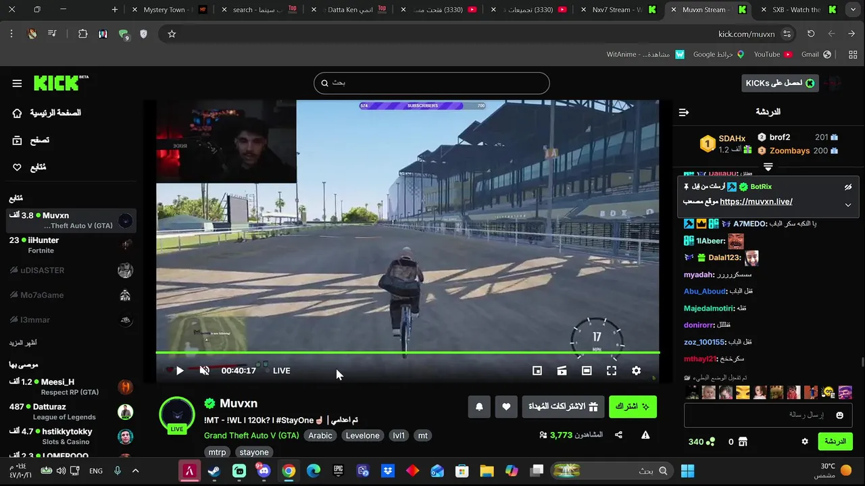Reload the kick.com page
Image resolution: width=865 pixels, height=486 pixels.
coord(811,34)
